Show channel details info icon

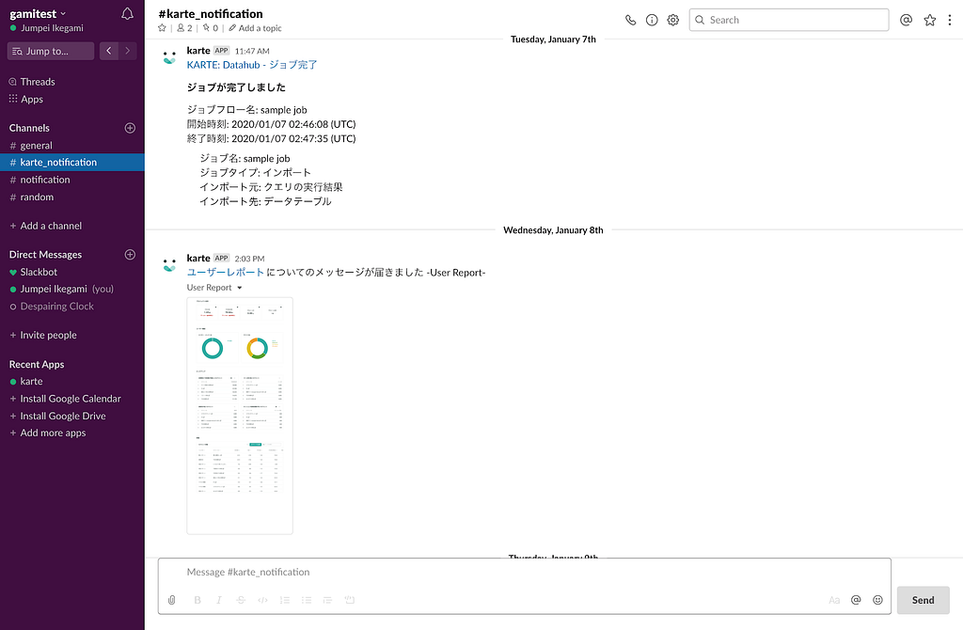tap(652, 20)
